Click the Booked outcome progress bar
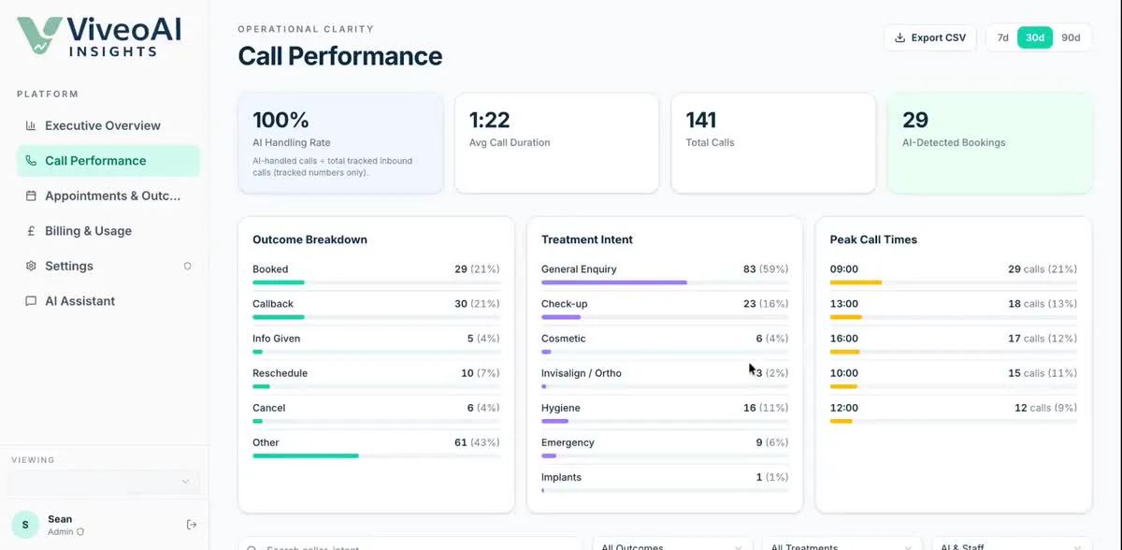 pos(377,282)
